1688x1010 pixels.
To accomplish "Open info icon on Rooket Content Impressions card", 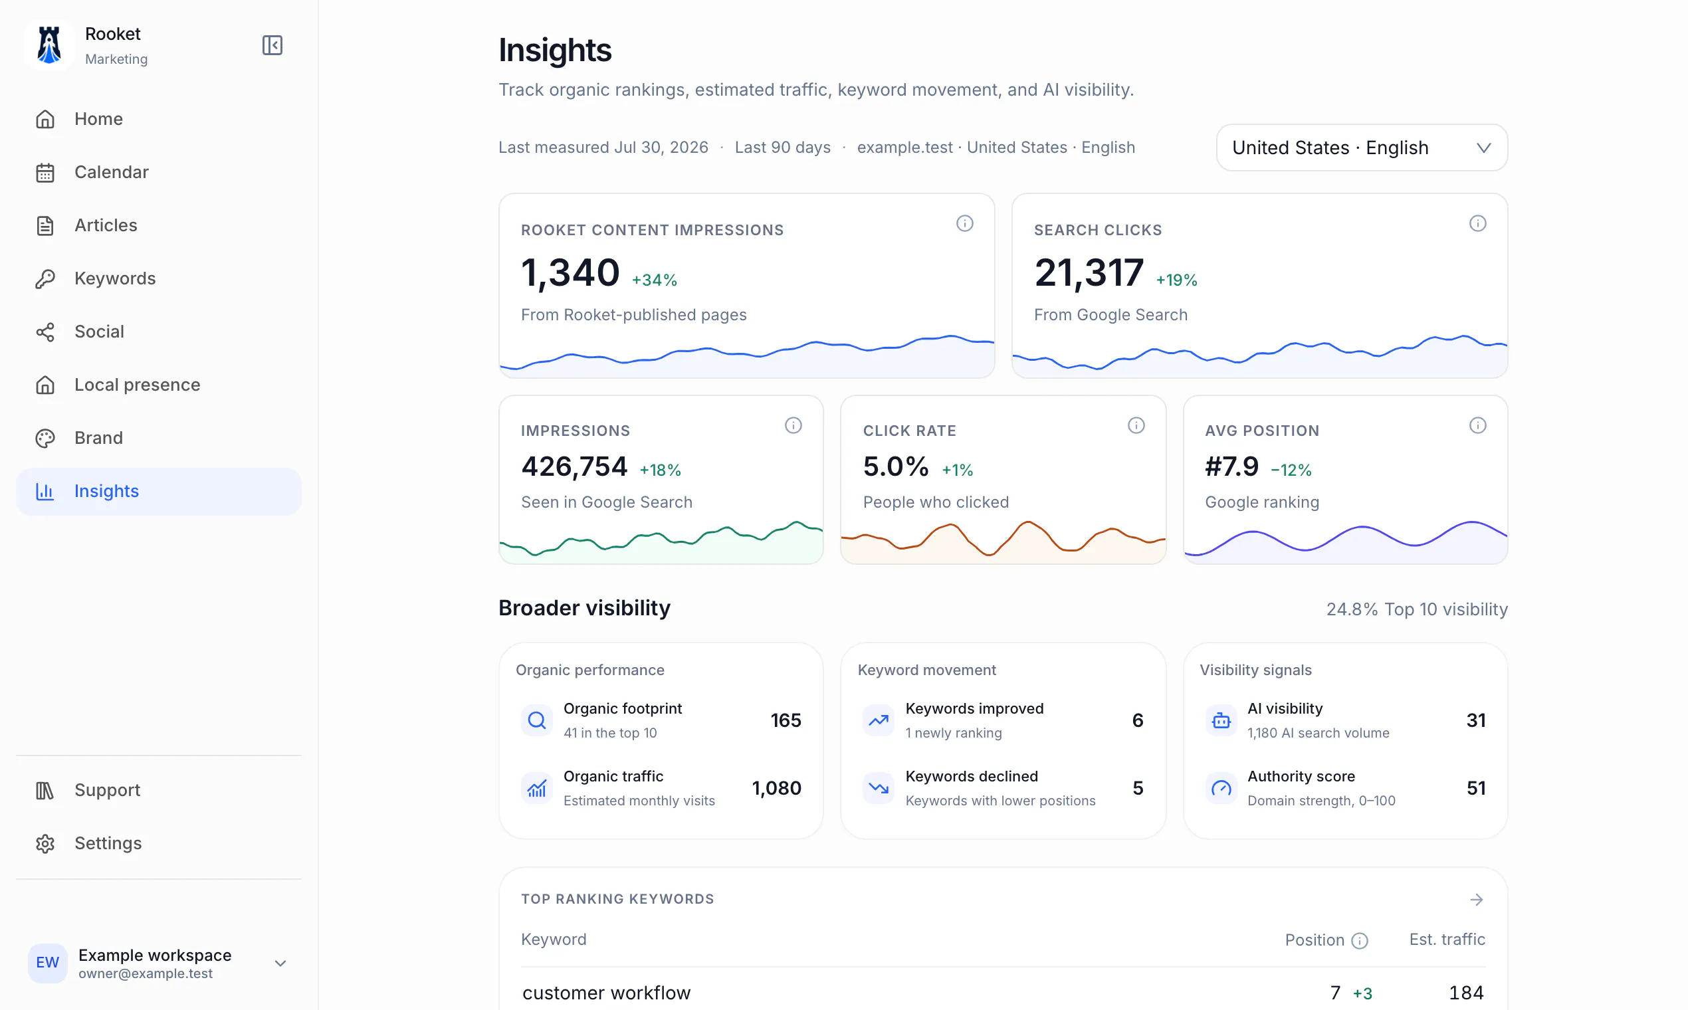I will (964, 223).
